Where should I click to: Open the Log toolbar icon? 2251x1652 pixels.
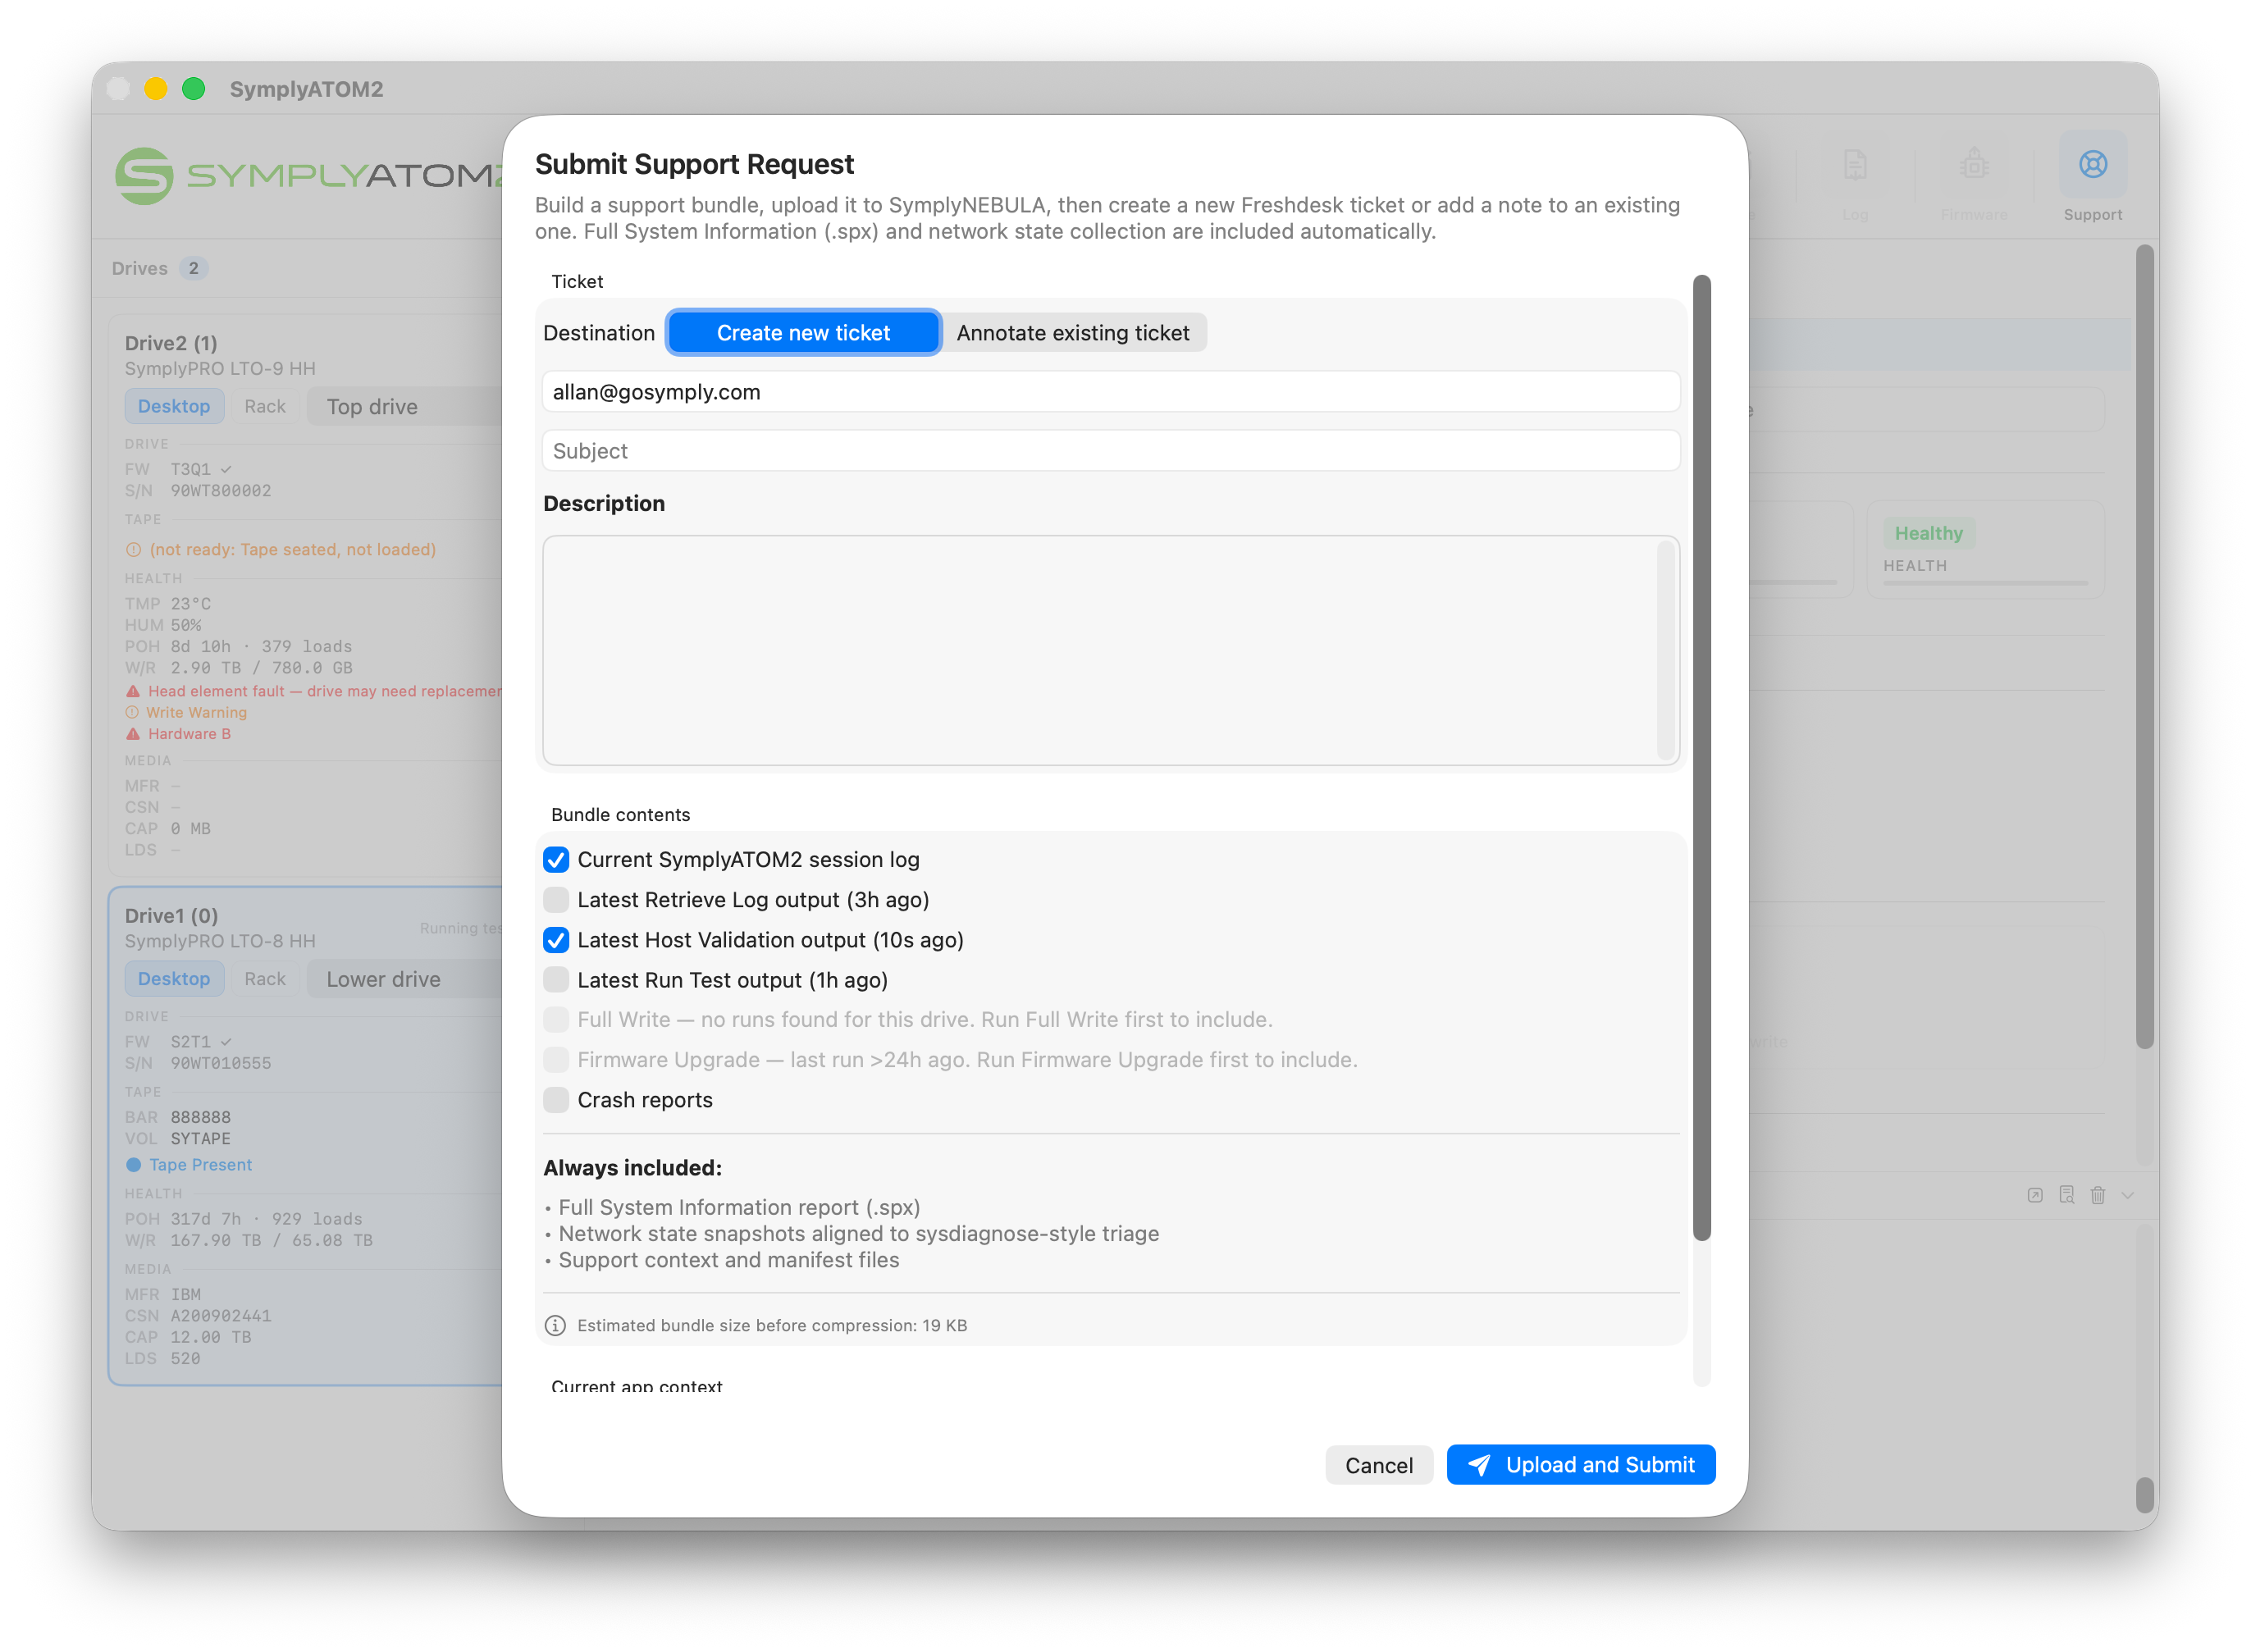1855,165
